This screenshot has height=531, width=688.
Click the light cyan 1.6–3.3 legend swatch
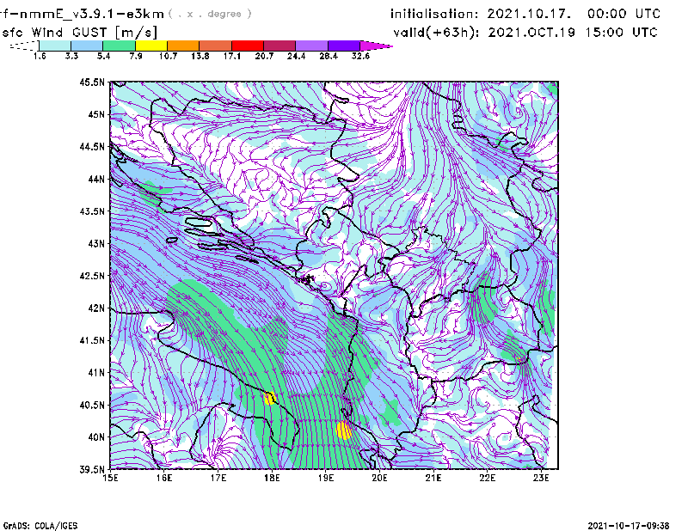tap(55, 46)
